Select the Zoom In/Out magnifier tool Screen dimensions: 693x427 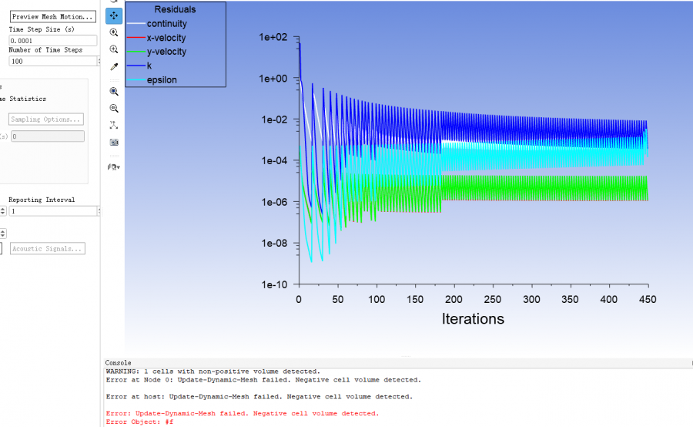[114, 32]
